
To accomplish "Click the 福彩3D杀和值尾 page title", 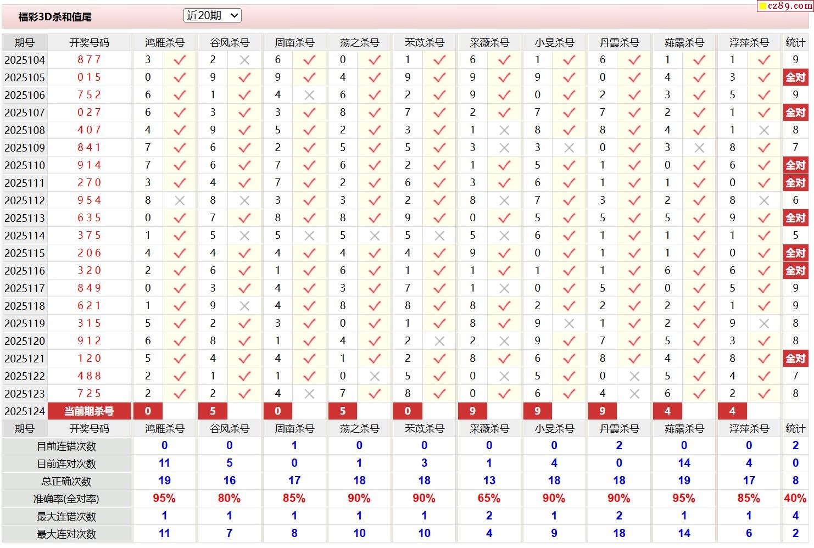I will pyautogui.click(x=55, y=17).
